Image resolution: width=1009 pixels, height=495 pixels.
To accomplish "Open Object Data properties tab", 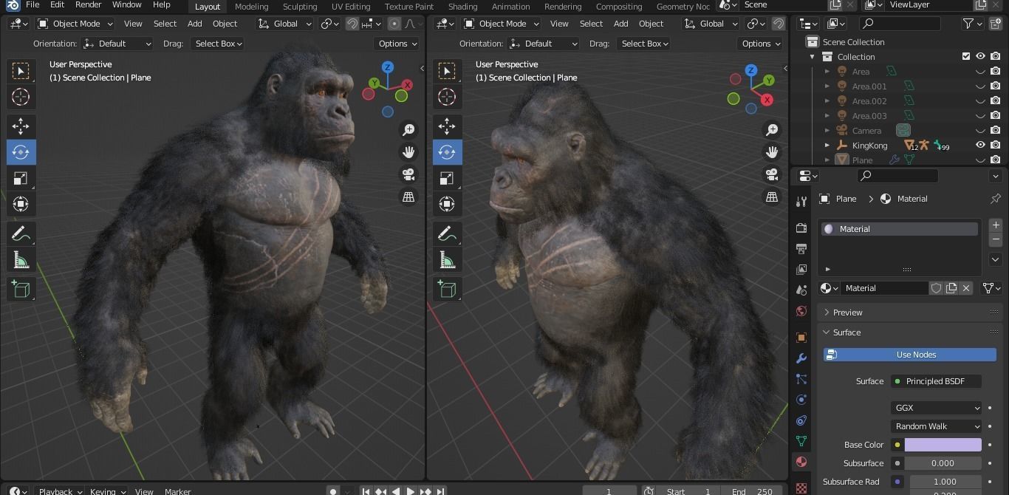I will click(801, 441).
